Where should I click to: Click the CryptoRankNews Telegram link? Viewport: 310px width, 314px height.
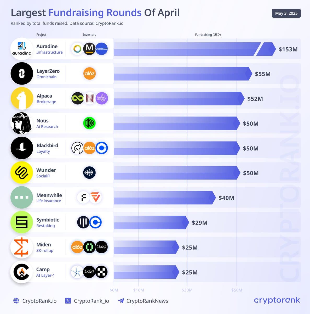143,301
